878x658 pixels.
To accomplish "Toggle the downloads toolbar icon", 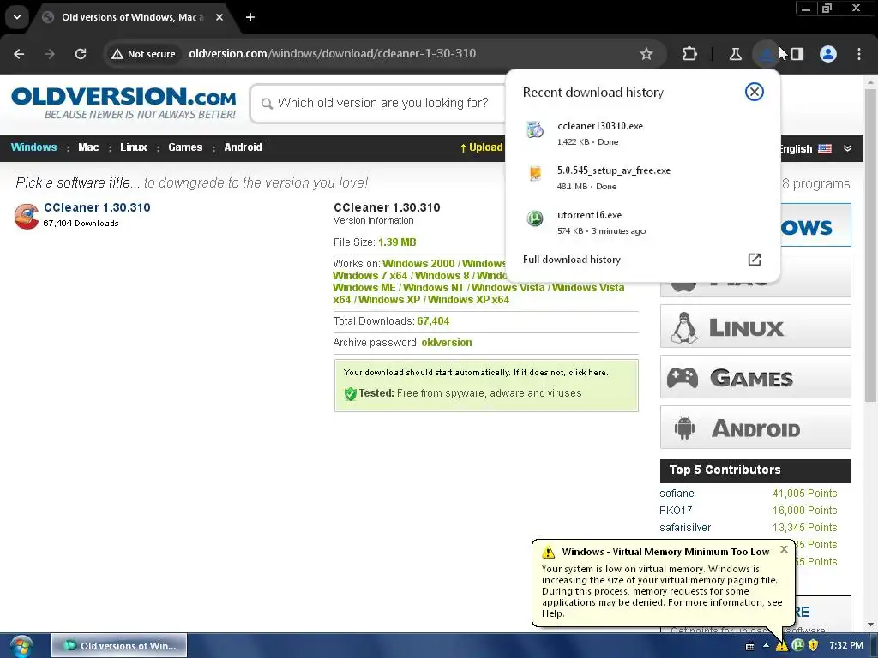I will [x=766, y=54].
